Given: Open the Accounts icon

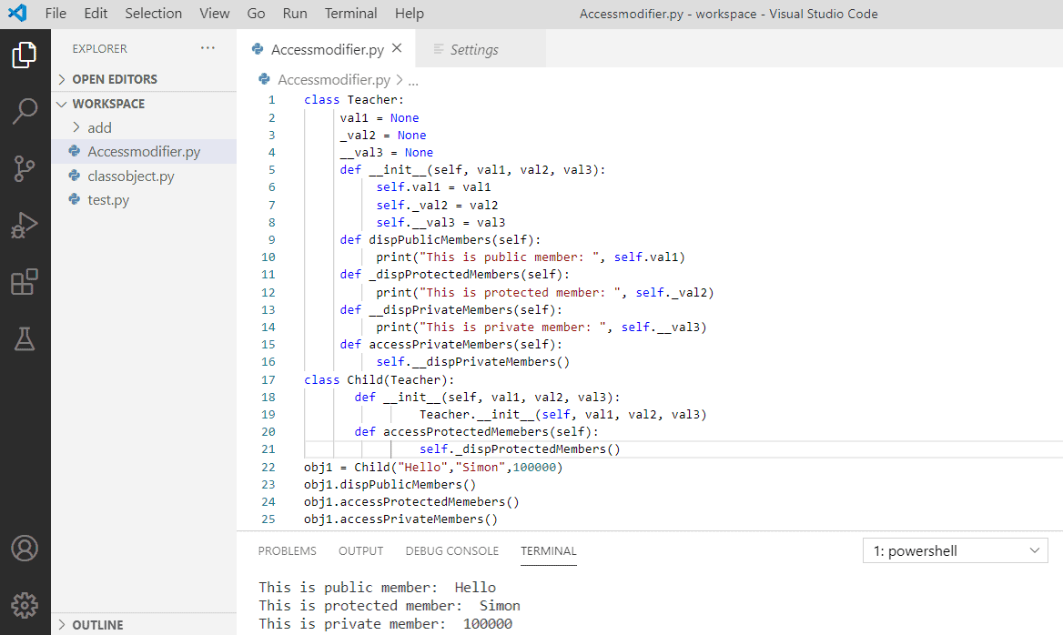Looking at the screenshot, I should pyautogui.click(x=25, y=548).
